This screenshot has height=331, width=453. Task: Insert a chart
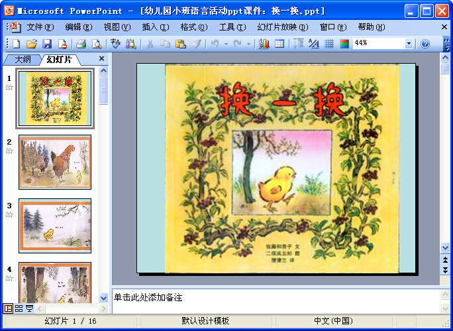pos(264,44)
